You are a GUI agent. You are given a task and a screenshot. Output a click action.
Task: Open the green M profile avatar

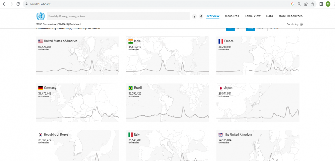pyautogui.click(x=328, y=4)
